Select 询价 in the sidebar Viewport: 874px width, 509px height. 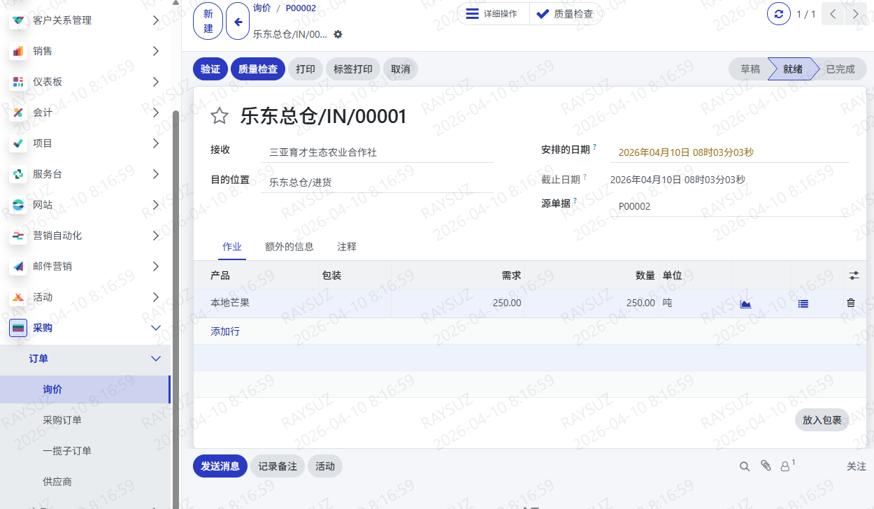85,389
